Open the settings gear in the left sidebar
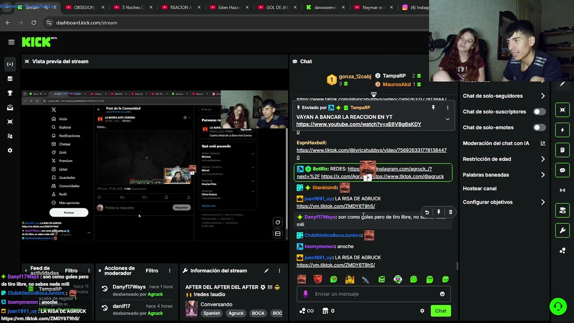Viewport: 574px width, 323px height. pyautogui.click(x=10, y=150)
